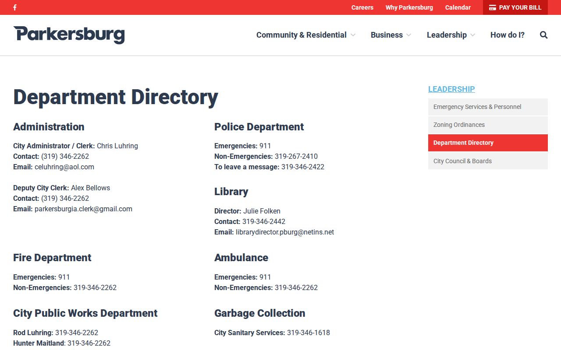Click the Department Directory page title
This screenshot has width=561, height=350.
point(116,97)
